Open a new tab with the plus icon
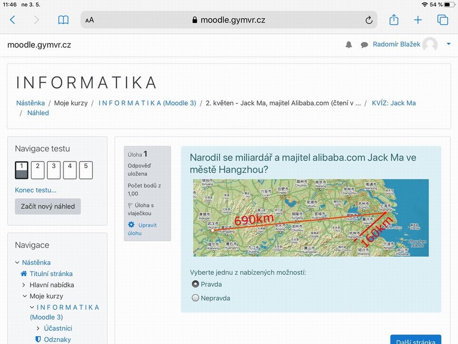This screenshot has width=458, height=344. tap(418, 20)
